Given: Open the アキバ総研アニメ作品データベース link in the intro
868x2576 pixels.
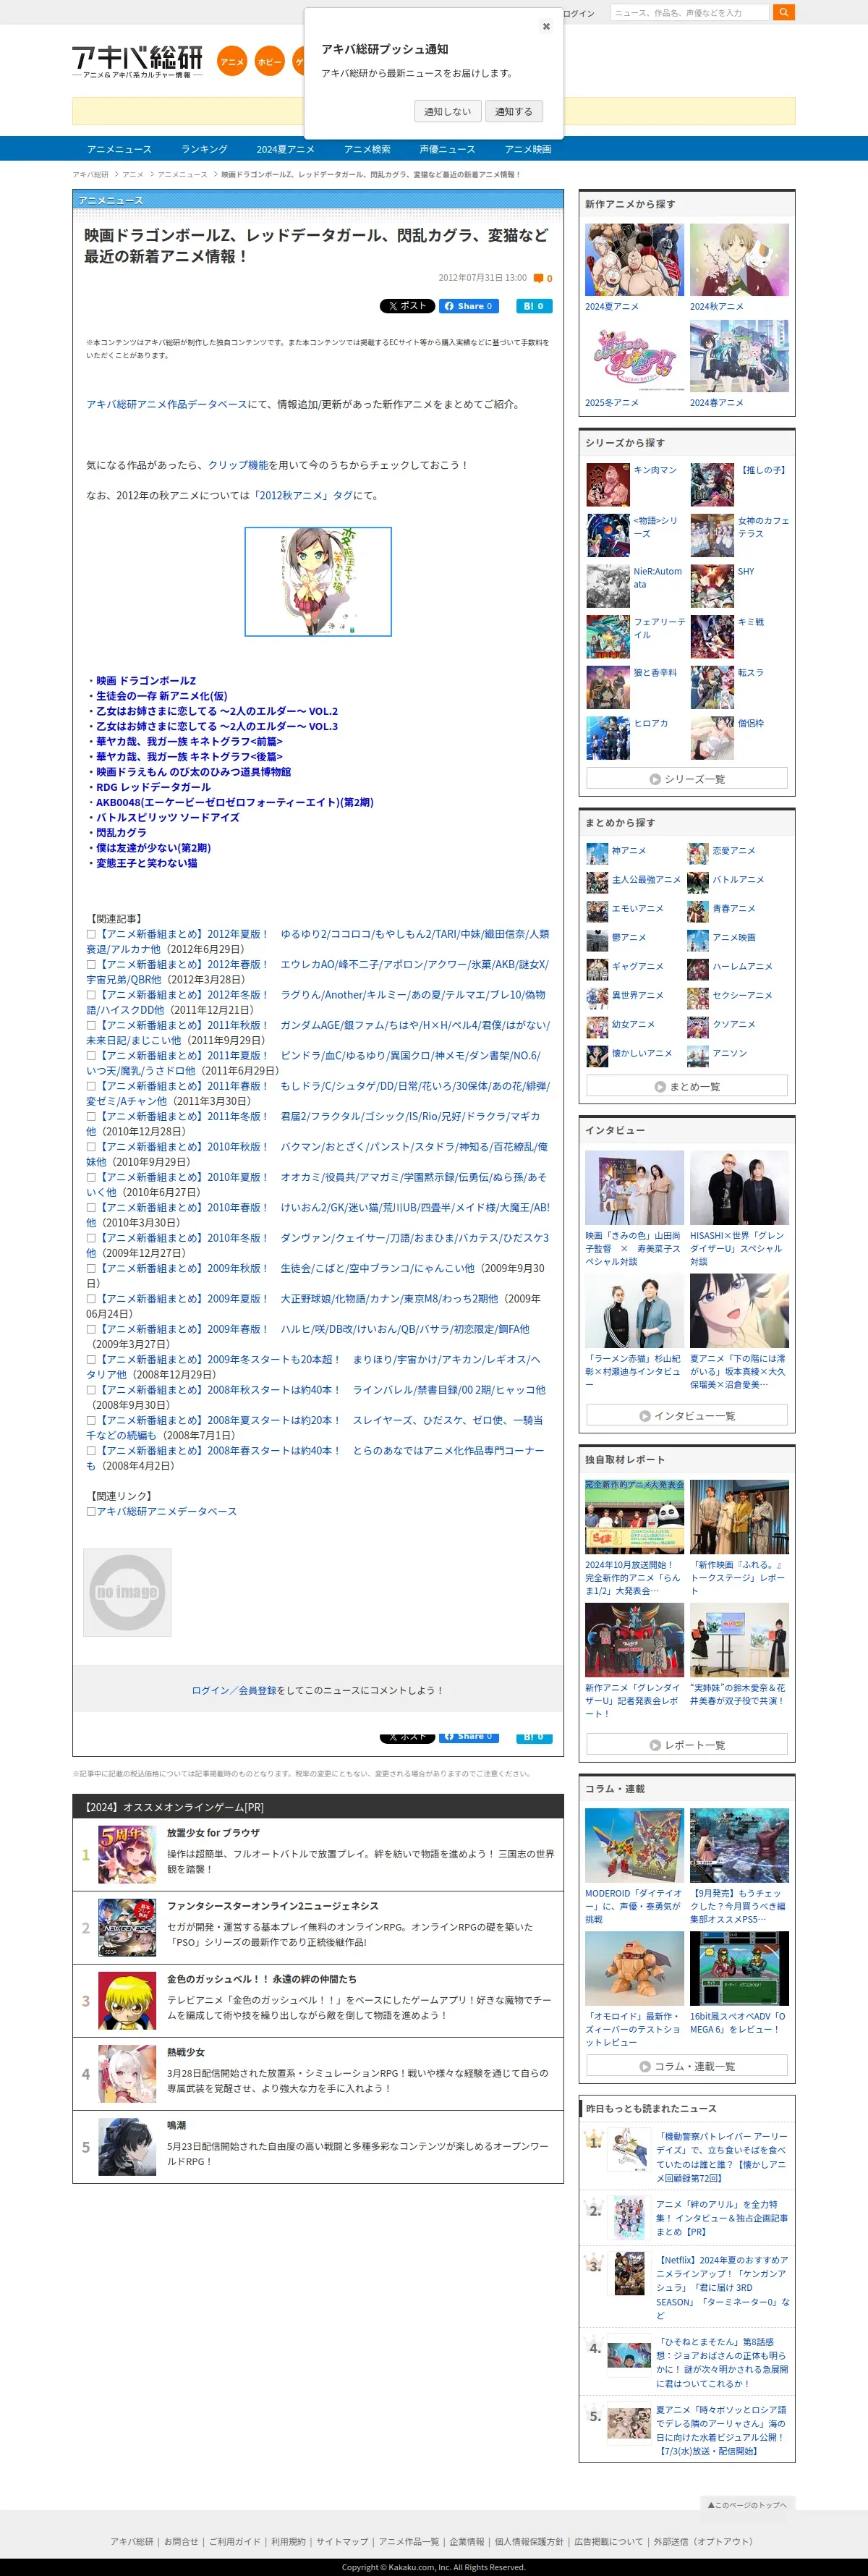Looking at the screenshot, I should [166, 404].
